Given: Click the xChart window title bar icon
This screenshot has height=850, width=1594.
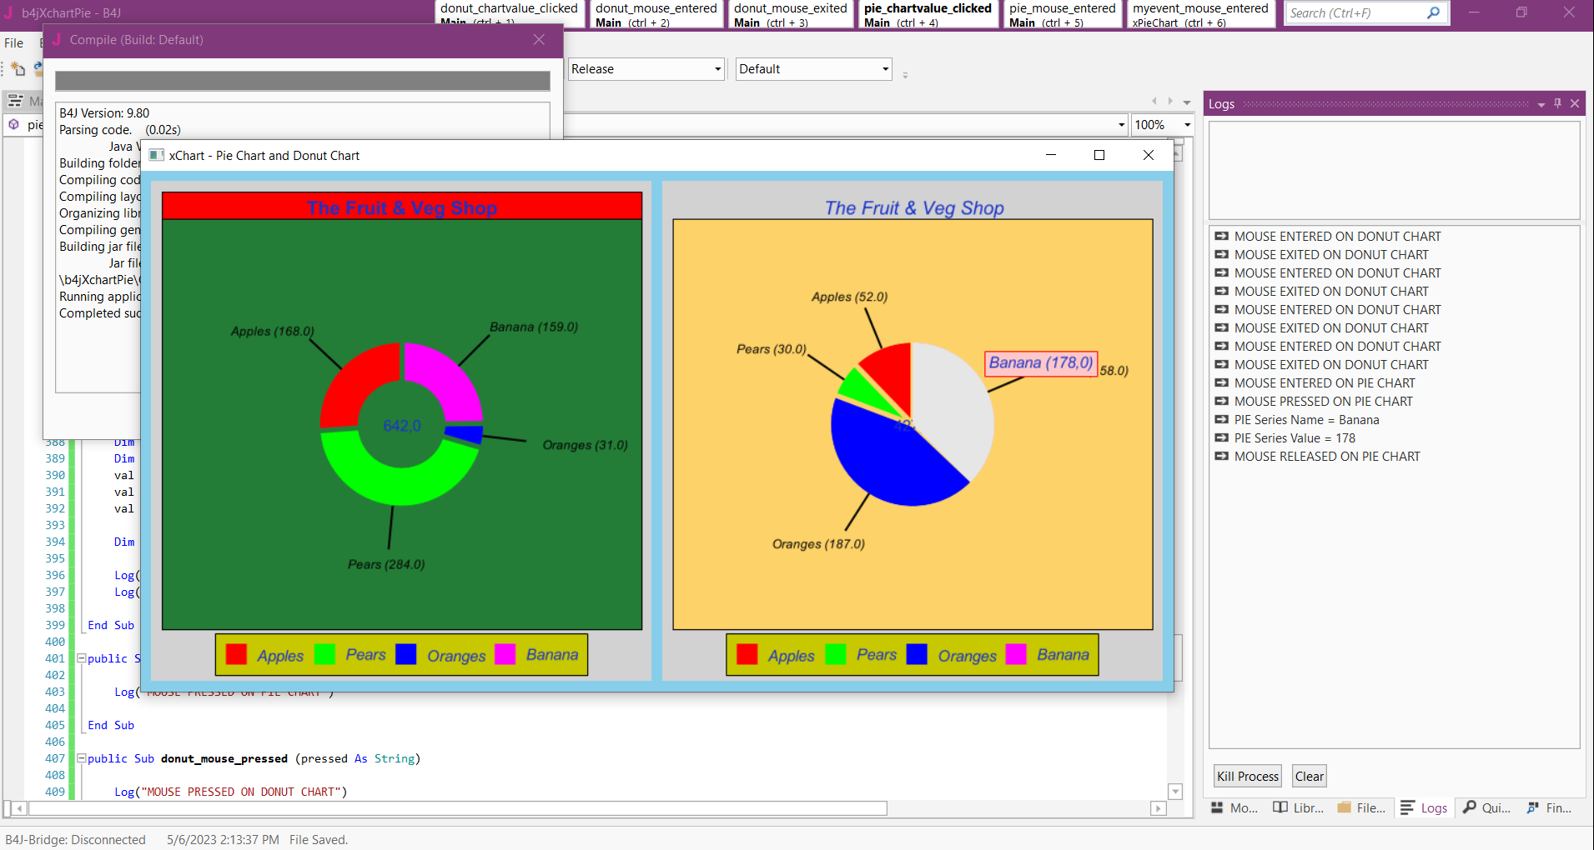Looking at the screenshot, I should click(156, 155).
